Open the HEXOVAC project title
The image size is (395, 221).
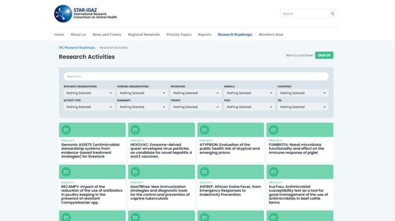click(161, 151)
